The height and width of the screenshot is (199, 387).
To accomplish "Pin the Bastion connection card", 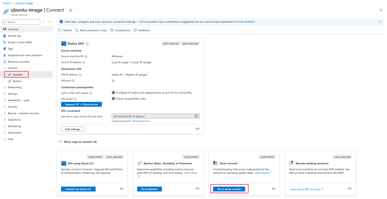I will pyautogui.click(x=197, y=189).
